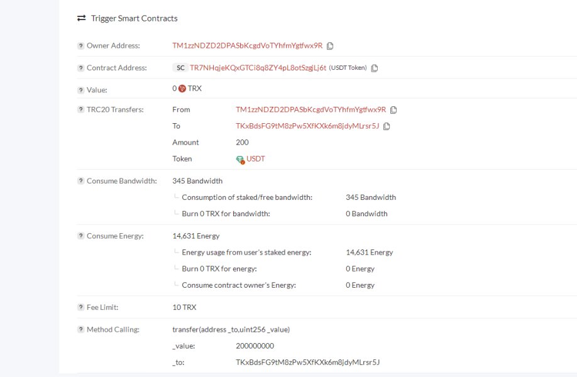577x377 pixels.
Task: Open the To address link under TRC20 Transfers
Action: pyautogui.click(x=307, y=126)
